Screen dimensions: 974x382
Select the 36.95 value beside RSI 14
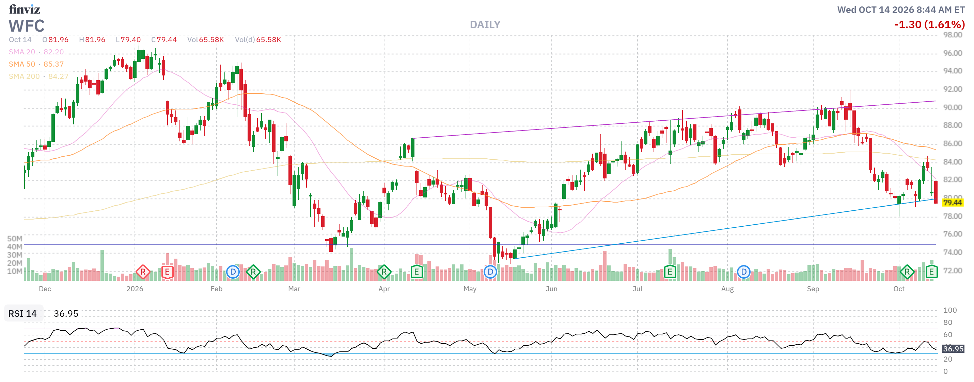66,314
